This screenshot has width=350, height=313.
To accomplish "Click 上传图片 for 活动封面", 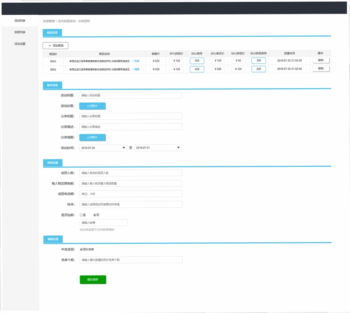I will point(92,106).
